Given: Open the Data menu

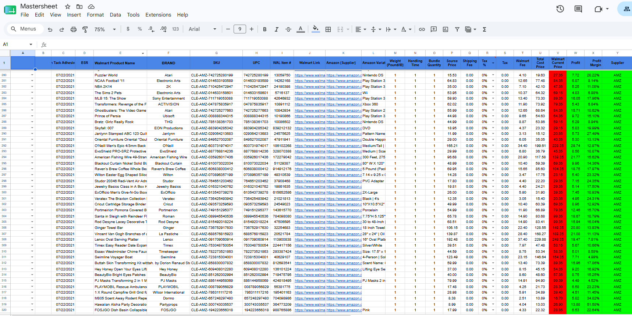Looking at the screenshot, I should point(115,15).
